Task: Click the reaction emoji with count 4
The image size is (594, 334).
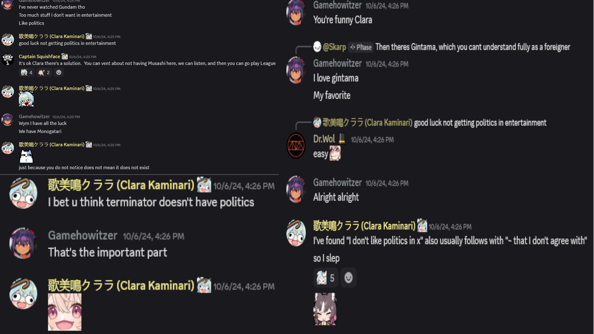Action: [27, 72]
